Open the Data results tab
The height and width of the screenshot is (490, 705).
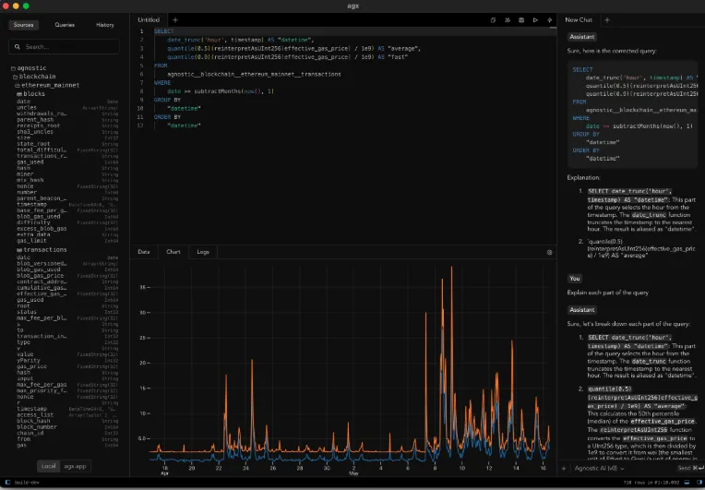click(144, 252)
